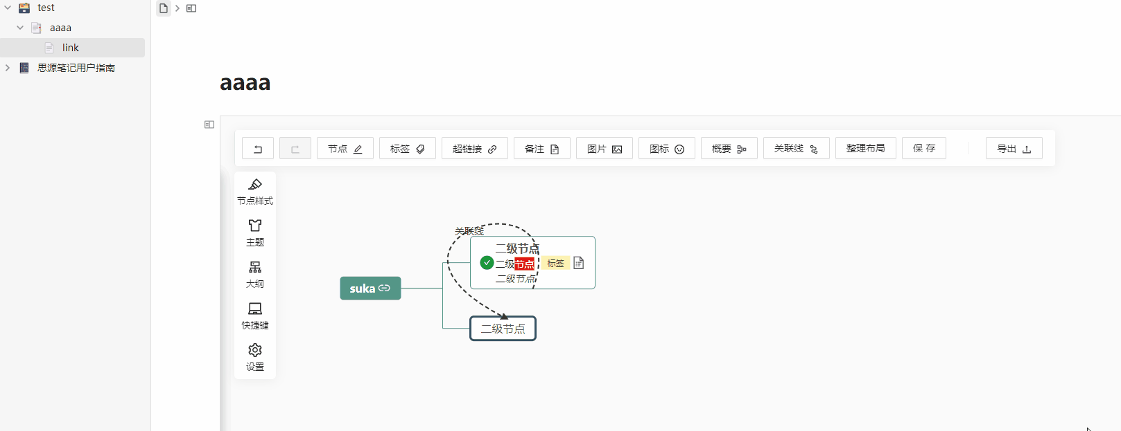Open the 节点样式 (node style) panel
Viewport: 1121px width, 431px height.
[x=254, y=192]
